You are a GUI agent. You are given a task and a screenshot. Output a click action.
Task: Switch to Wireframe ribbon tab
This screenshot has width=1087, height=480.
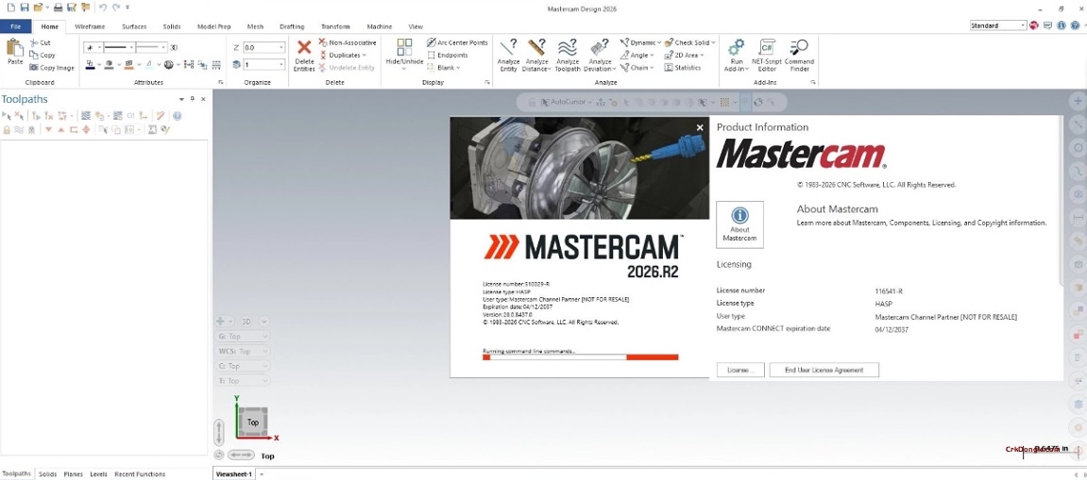click(90, 26)
